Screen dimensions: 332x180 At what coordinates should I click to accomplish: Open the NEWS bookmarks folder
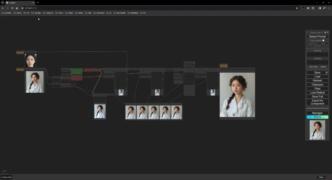click(79, 13)
